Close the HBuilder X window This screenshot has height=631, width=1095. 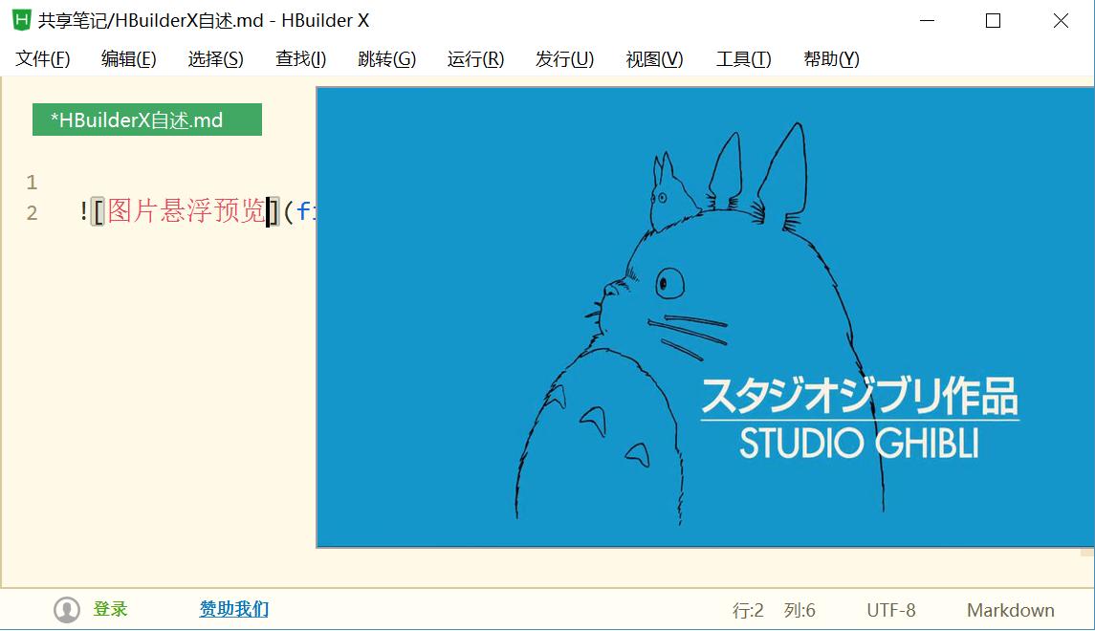[1061, 20]
